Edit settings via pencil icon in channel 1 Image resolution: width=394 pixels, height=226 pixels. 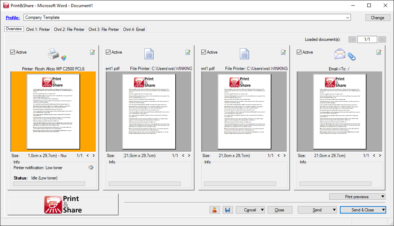pos(92,52)
